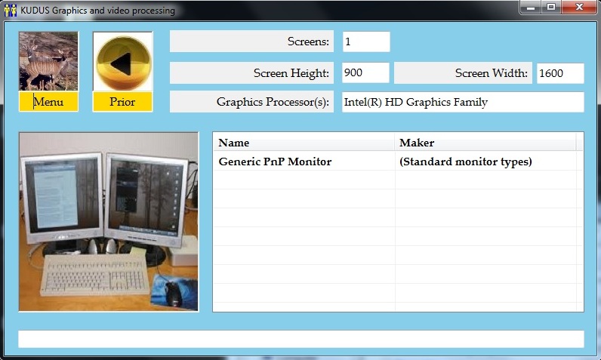Viewport: 601px width, 360px height.
Task: Click the dual-monitor desk photo
Action: point(109,221)
